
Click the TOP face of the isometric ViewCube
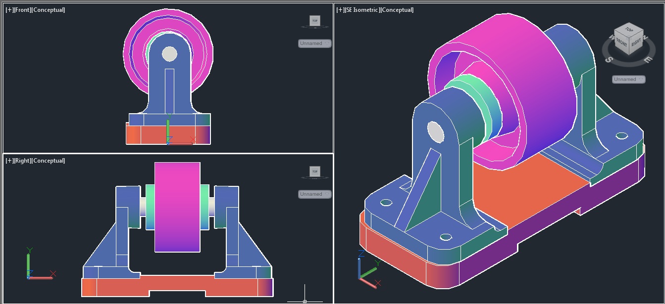628,30
